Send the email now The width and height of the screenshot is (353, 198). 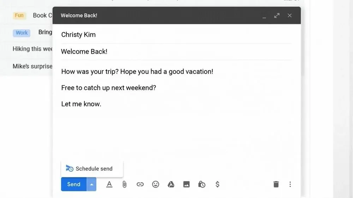pos(74,184)
